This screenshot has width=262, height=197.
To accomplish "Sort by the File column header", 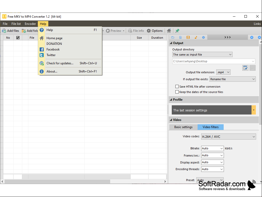I will click(32, 38).
